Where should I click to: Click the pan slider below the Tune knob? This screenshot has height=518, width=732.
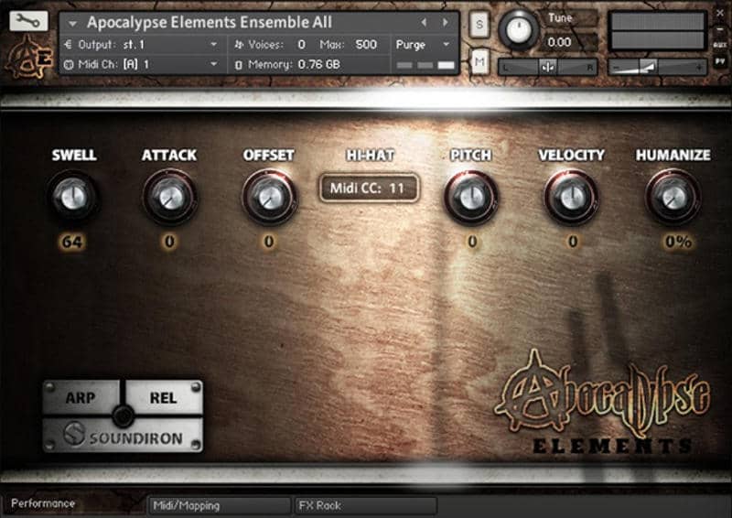point(548,66)
